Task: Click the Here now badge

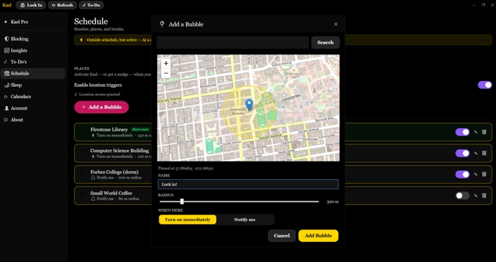Action: [x=140, y=129]
